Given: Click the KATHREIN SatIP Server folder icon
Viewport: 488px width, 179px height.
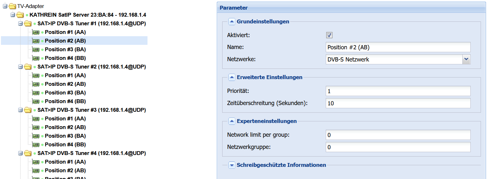Looking at the screenshot, I should pyautogui.click(x=20, y=15).
